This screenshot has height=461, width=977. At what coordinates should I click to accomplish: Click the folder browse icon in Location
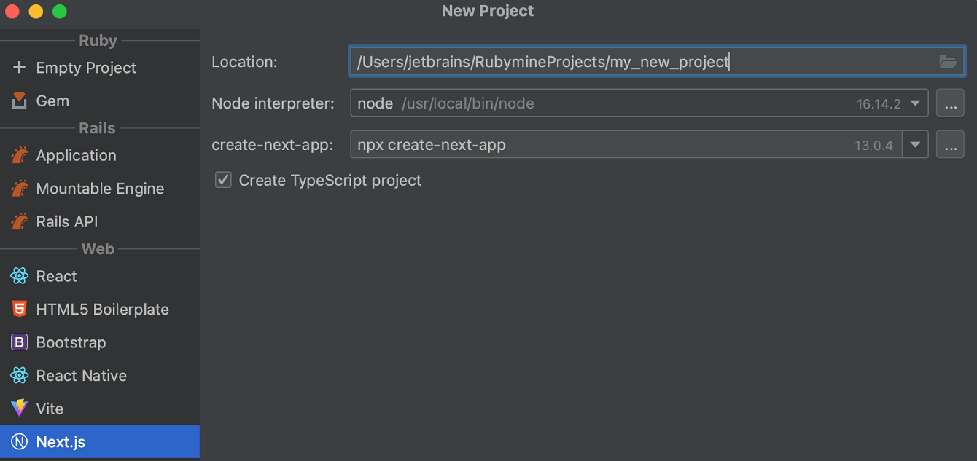(x=947, y=62)
